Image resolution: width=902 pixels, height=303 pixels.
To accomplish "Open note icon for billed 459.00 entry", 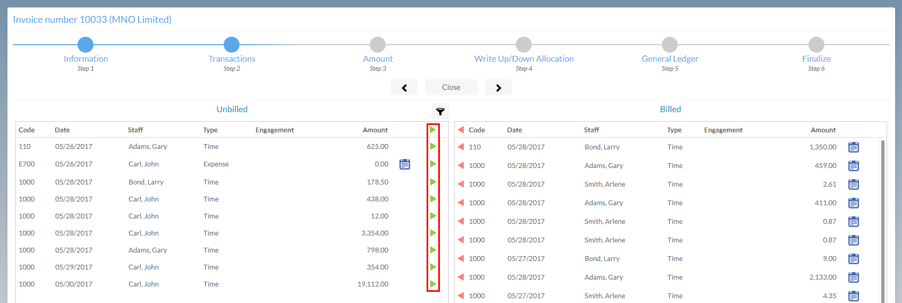I will (853, 166).
